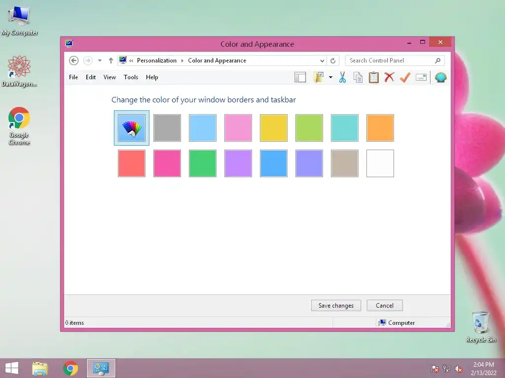Screen dimensions: 505x378
Task: Open the Windows Start button
Action: pos(12,368)
